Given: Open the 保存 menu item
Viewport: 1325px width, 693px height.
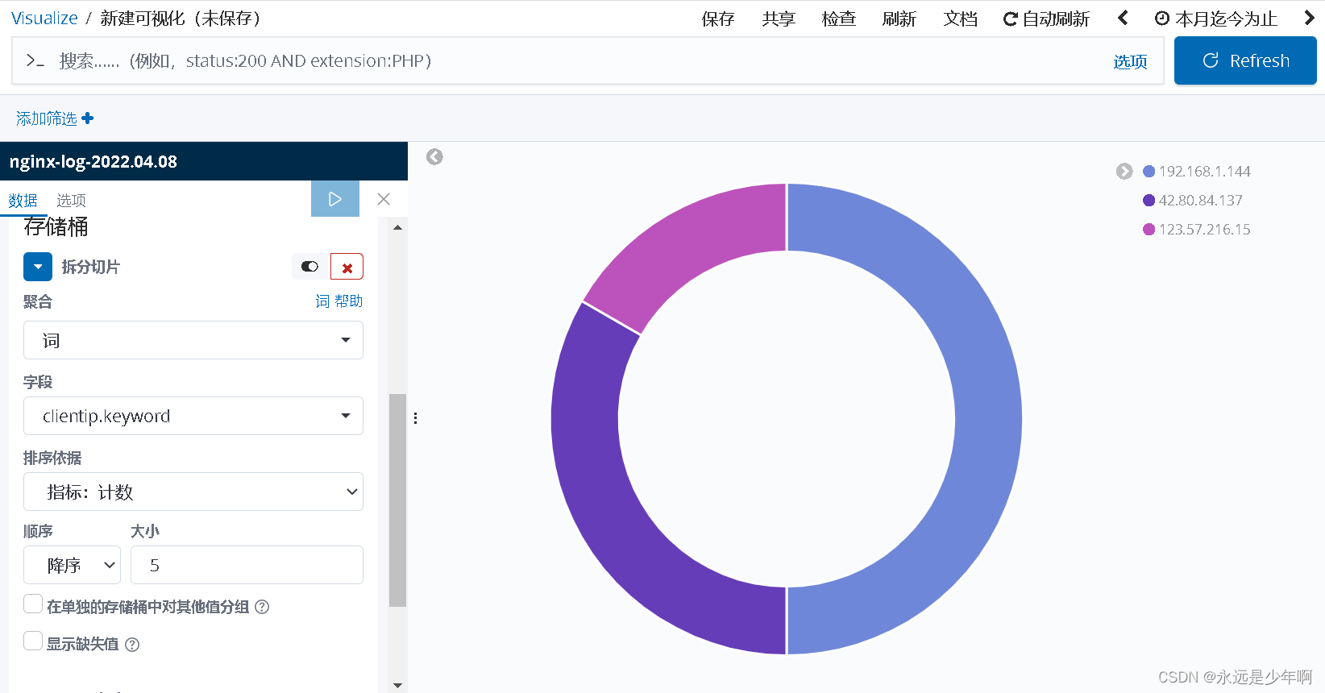Looking at the screenshot, I should pos(717,19).
